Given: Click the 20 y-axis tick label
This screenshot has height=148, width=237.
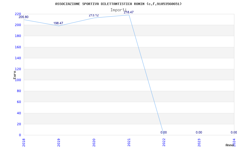Looking at the screenshot, I should 19,124.
